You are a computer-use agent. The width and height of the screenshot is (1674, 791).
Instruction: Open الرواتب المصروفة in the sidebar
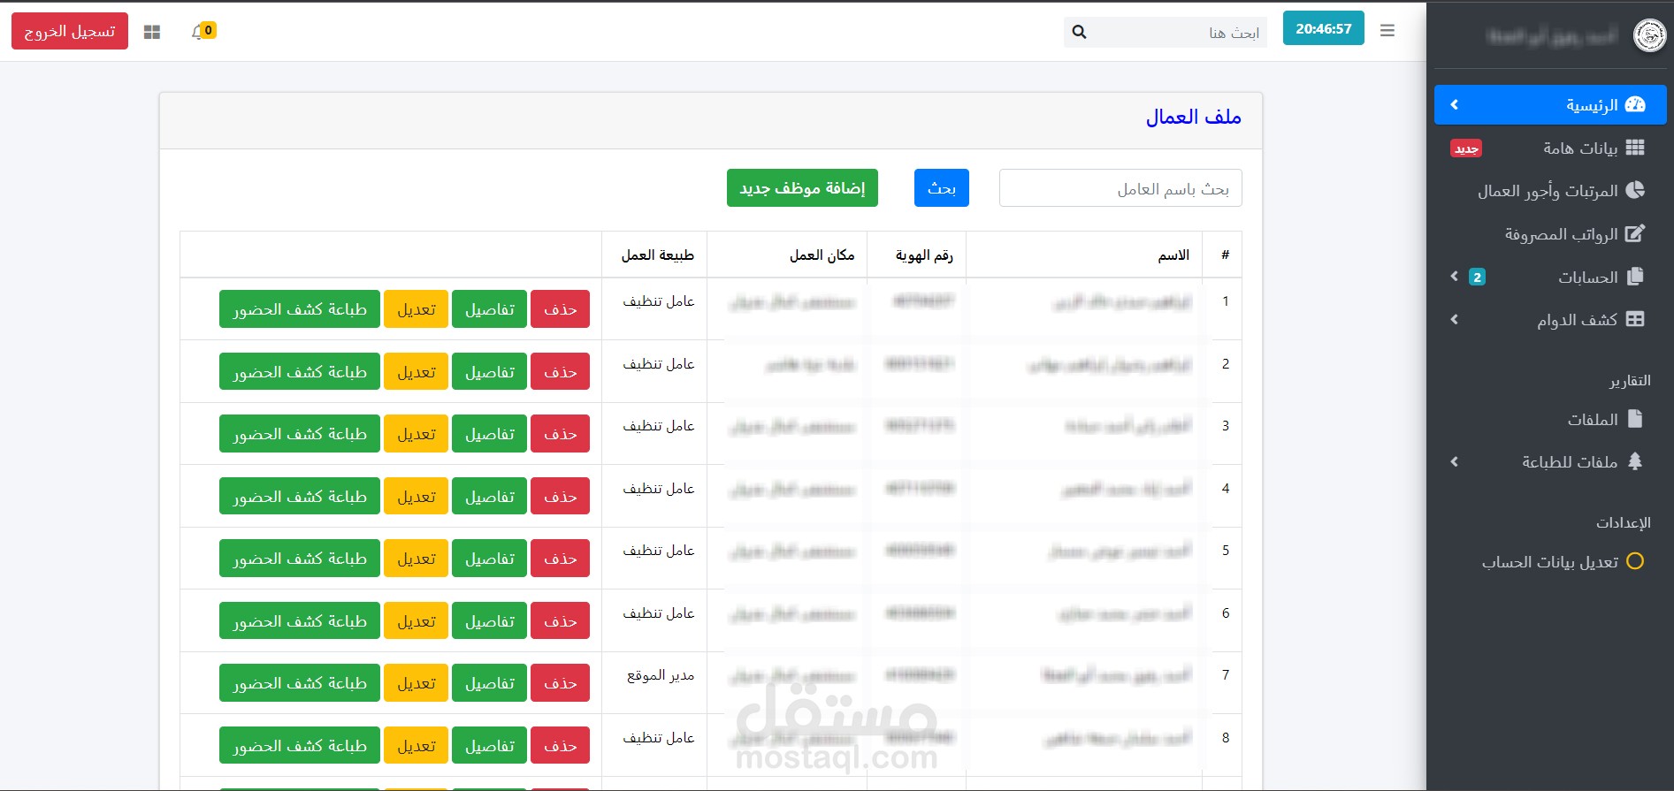tap(1550, 233)
